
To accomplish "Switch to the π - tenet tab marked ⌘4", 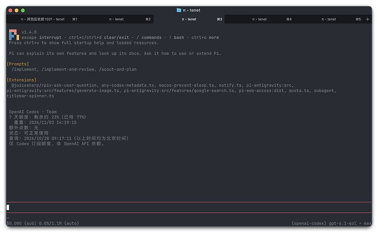I will click(260, 19).
